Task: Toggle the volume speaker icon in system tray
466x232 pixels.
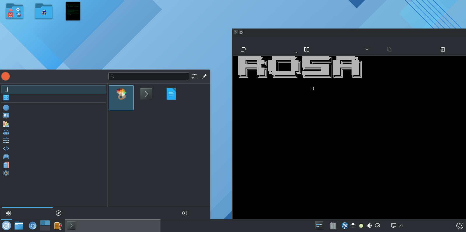Action: click(x=369, y=226)
